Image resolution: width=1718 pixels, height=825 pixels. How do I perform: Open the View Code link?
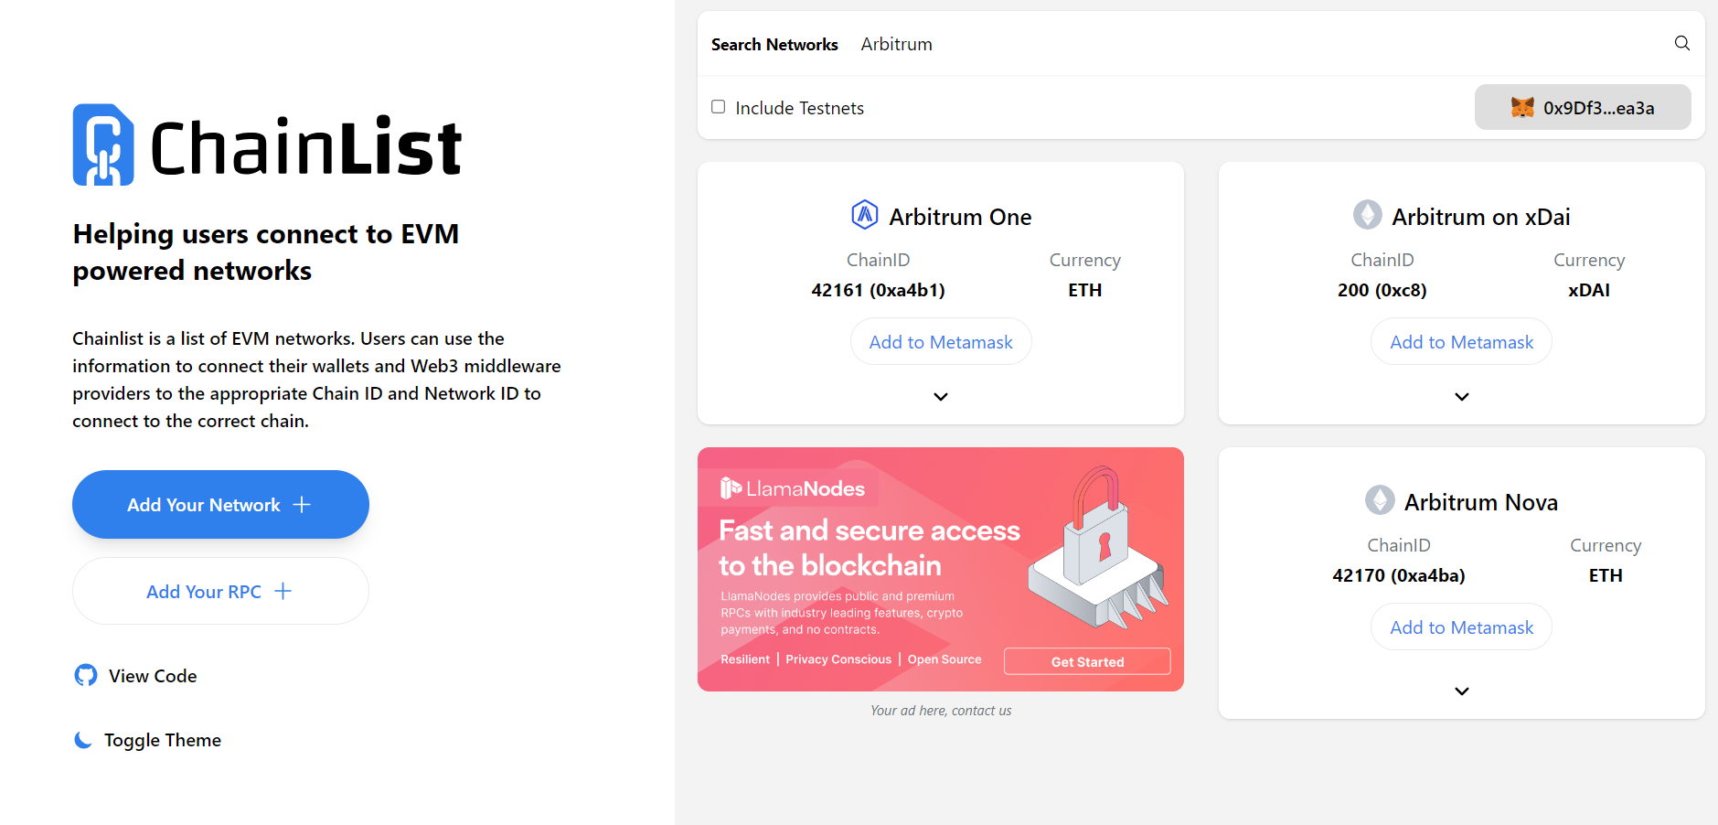coord(153,676)
